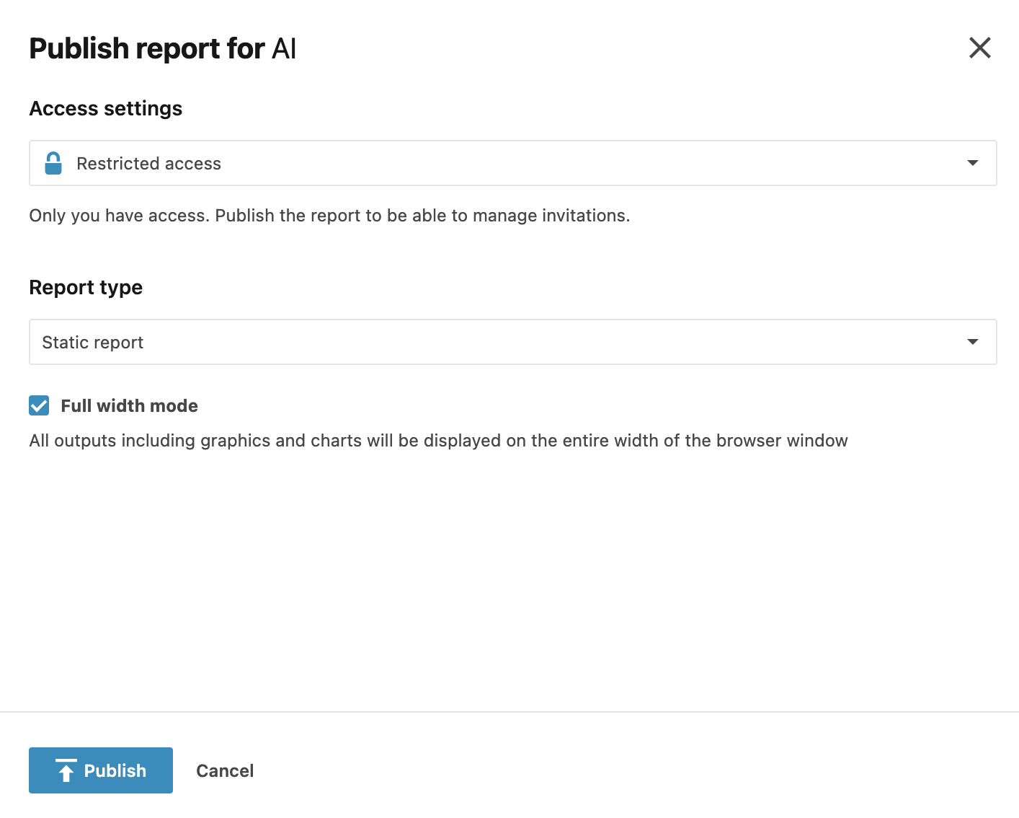The height and width of the screenshot is (818, 1019).
Task: Click the Access settings heading
Action: click(106, 108)
